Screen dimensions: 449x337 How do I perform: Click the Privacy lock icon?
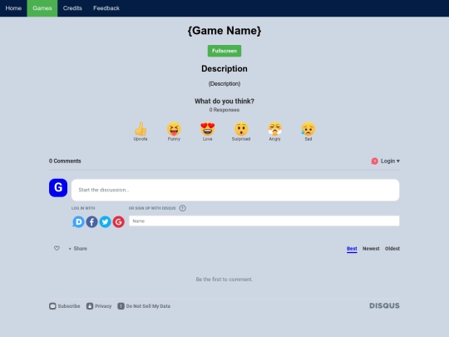90,306
